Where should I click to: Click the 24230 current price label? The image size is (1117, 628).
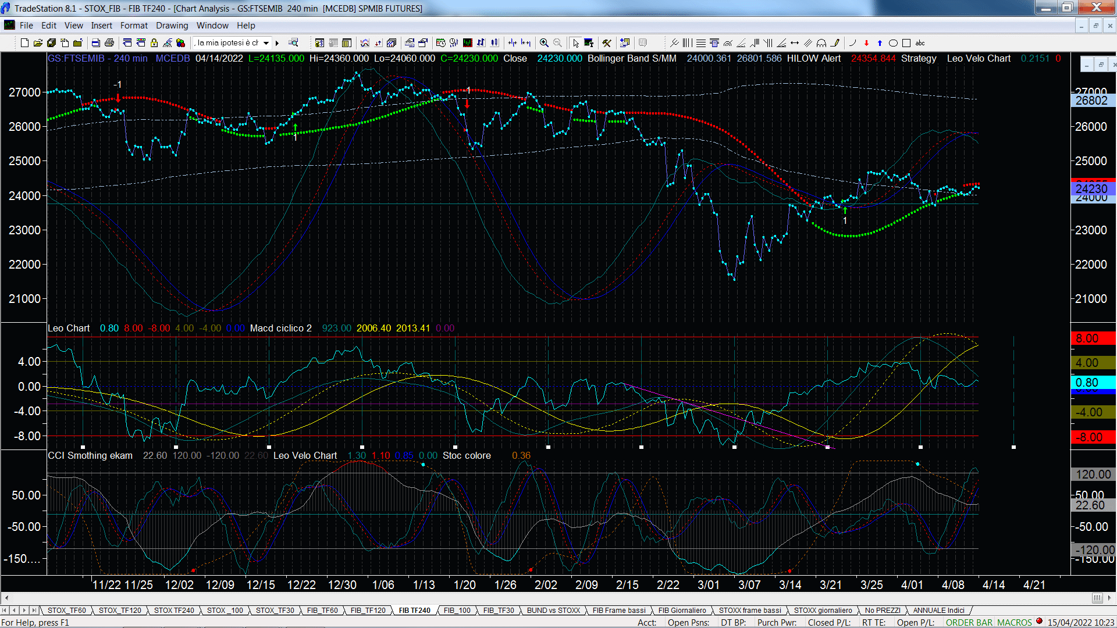1092,188
